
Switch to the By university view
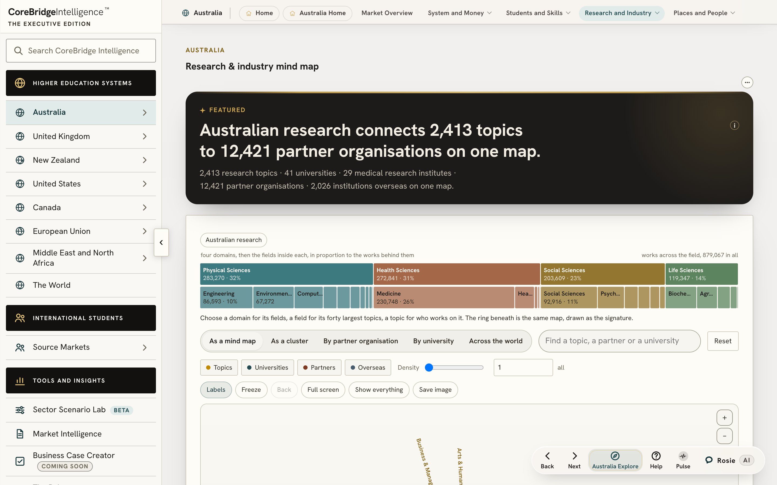pyautogui.click(x=434, y=341)
